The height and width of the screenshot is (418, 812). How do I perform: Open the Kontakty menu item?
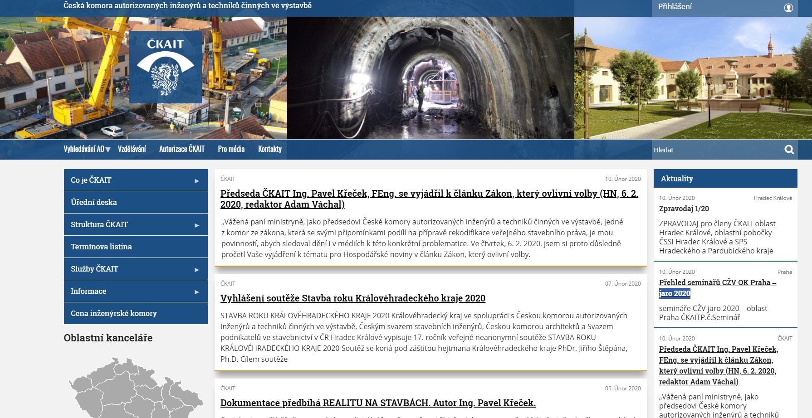tap(270, 149)
